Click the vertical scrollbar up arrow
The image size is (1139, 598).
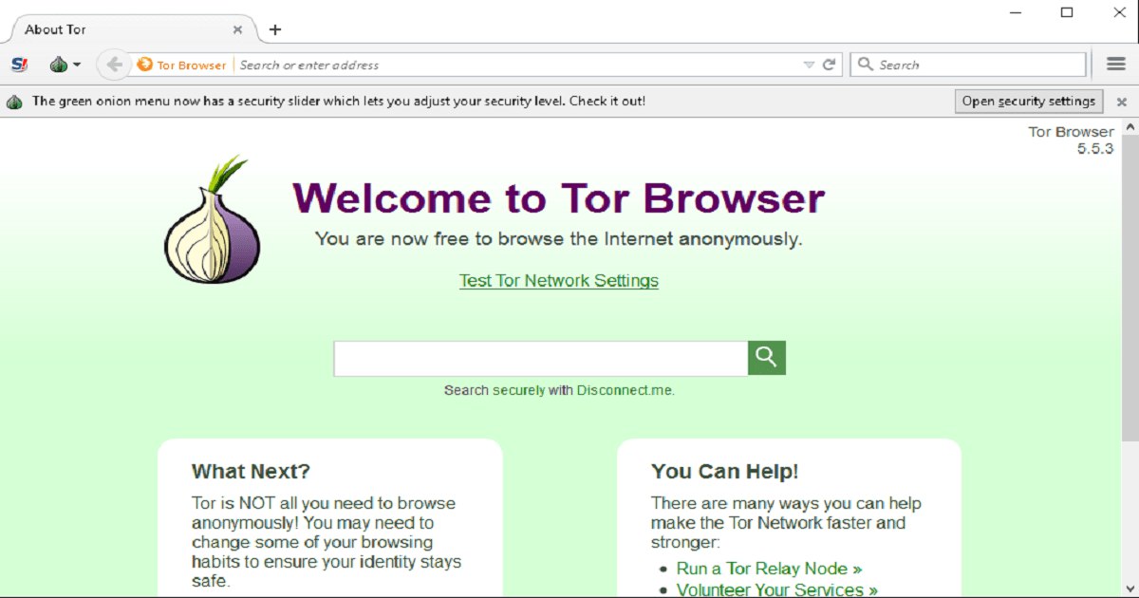pos(1130,127)
